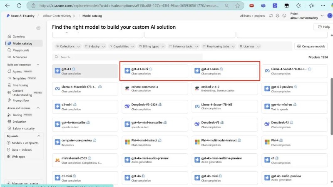This screenshot has width=333, height=187.
Task: Click the Llama-4-Maverick Meta logo
Action: tap(57, 88)
